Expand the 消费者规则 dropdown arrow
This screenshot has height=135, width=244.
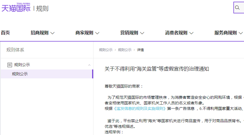point(192,33)
